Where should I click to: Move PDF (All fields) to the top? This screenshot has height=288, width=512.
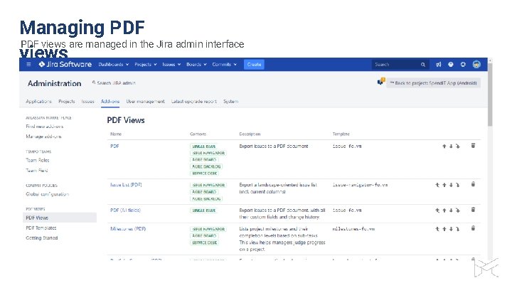point(437,210)
